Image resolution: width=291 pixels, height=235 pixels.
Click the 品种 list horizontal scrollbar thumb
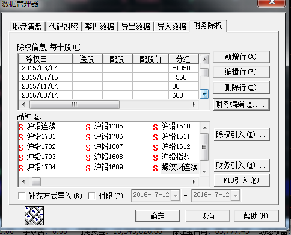click(36, 182)
